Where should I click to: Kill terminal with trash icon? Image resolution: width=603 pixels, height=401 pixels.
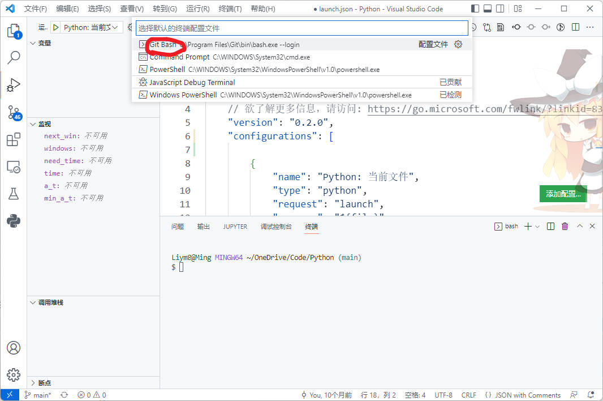pyautogui.click(x=565, y=227)
